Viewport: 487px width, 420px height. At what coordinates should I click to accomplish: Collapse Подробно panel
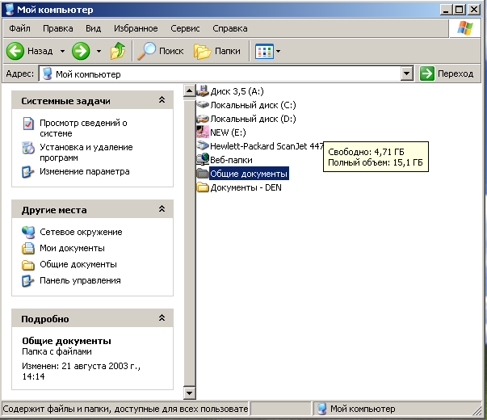pyautogui.click(x=162, y=317)
